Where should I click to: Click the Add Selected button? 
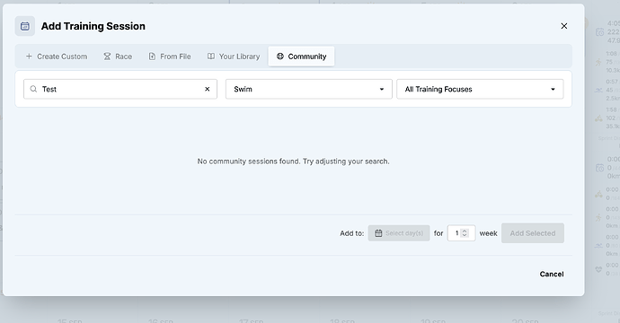tap(533, 233)
